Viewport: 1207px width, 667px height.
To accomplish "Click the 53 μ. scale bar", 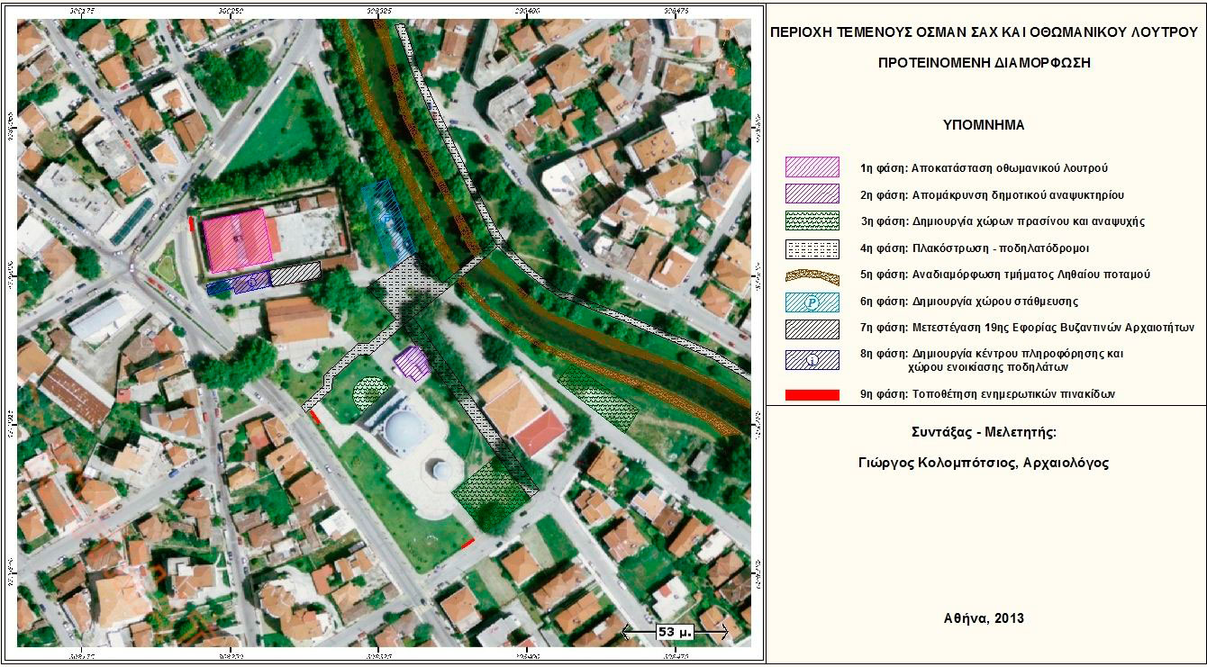I will click(674, 633).
